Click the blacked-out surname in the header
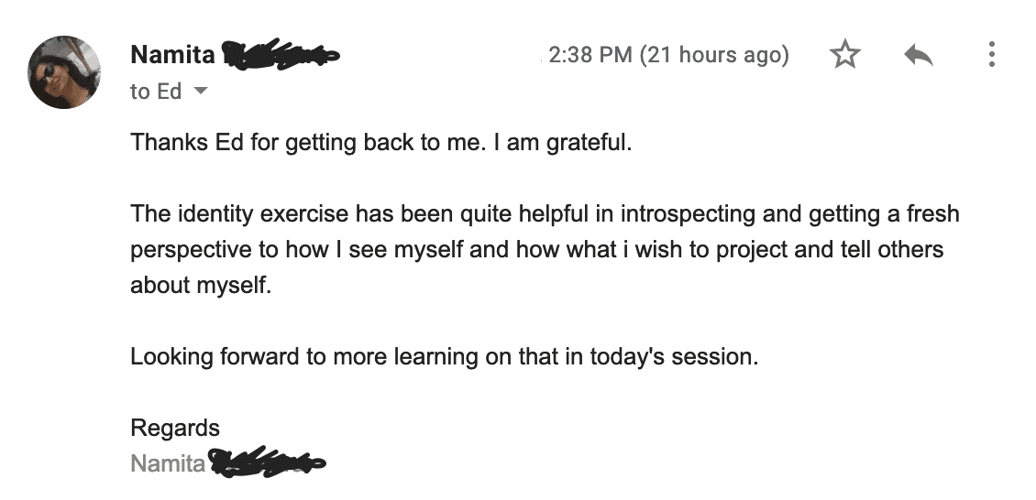 click(281, 53)
